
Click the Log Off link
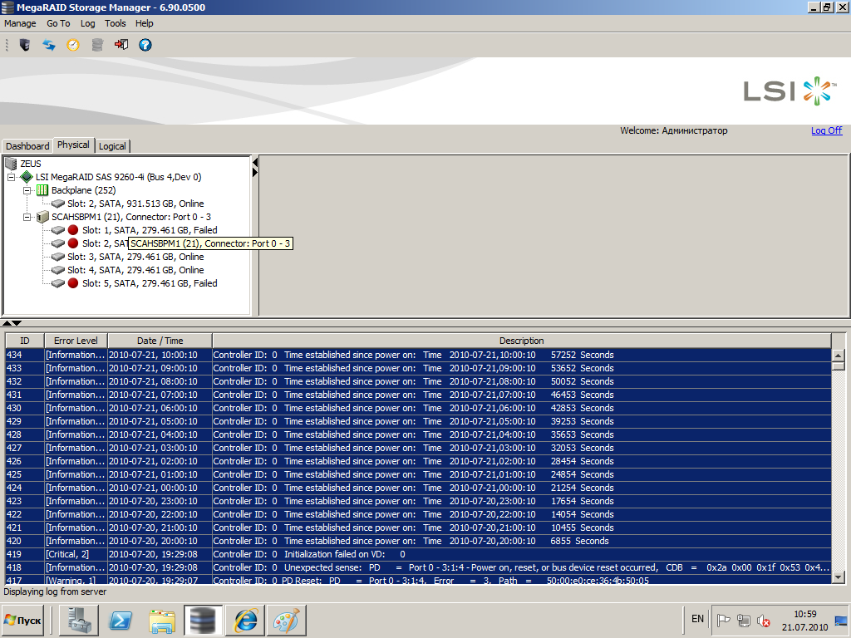(826, 130)
